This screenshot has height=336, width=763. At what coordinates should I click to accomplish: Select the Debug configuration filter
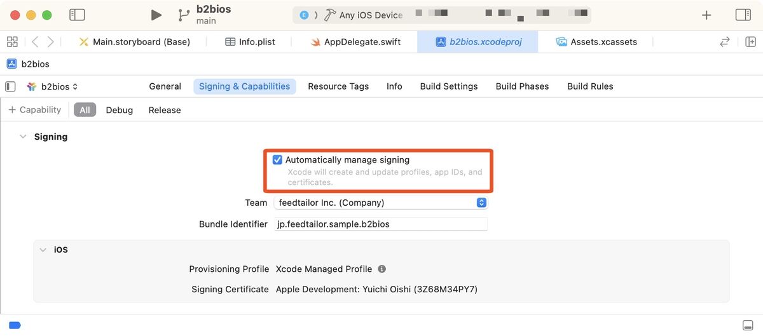tap(120, 110)
